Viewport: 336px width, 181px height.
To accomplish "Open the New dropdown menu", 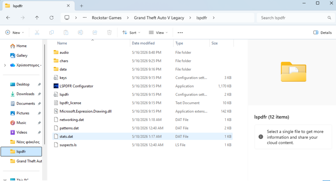I will click(14, 33).
